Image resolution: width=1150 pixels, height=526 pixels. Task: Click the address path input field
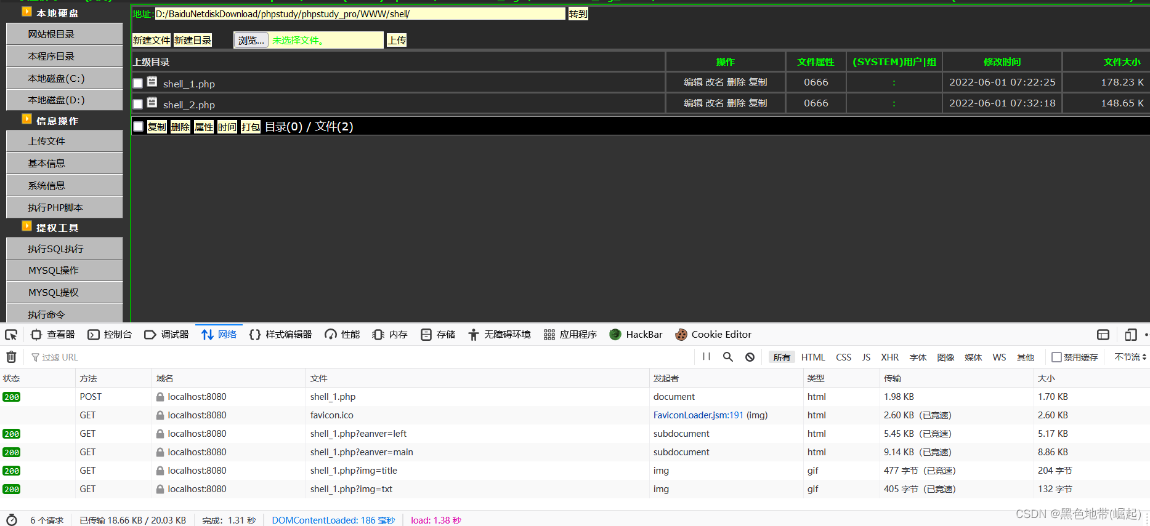(x=360, y=14)
